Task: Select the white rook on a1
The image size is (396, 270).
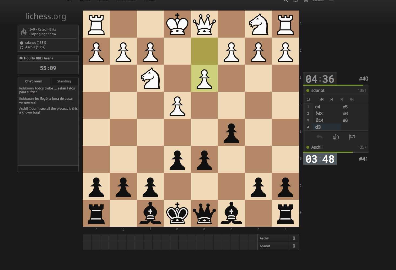Action: (285, 24)
